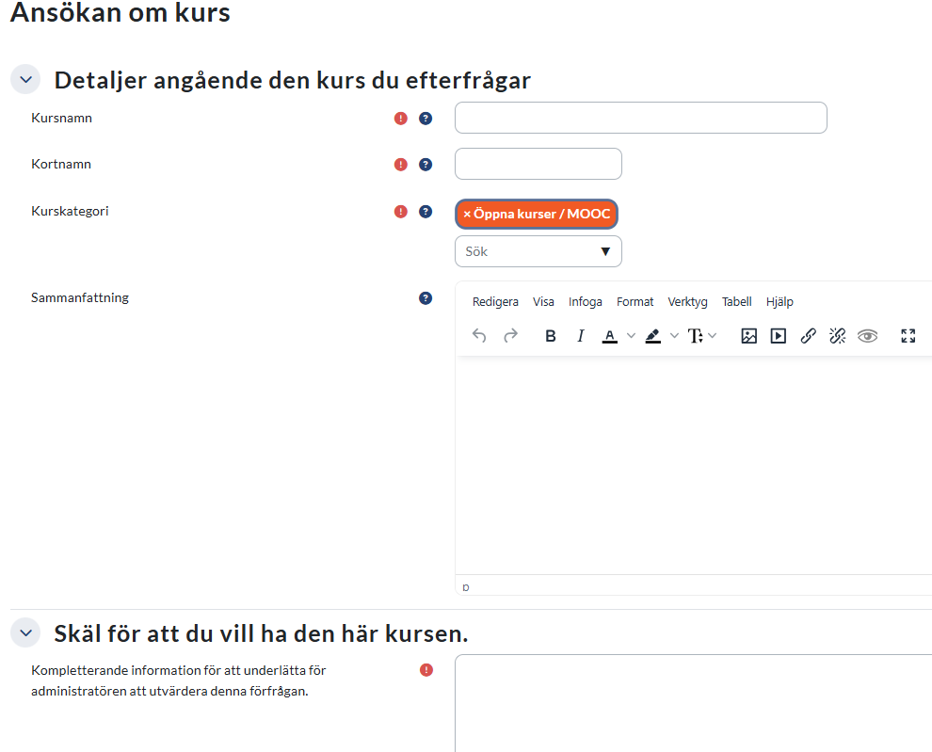Open font size dropdown arrow
Image resolution: width=932 pixels, height=752 pixels.
[x=712, y=336]
